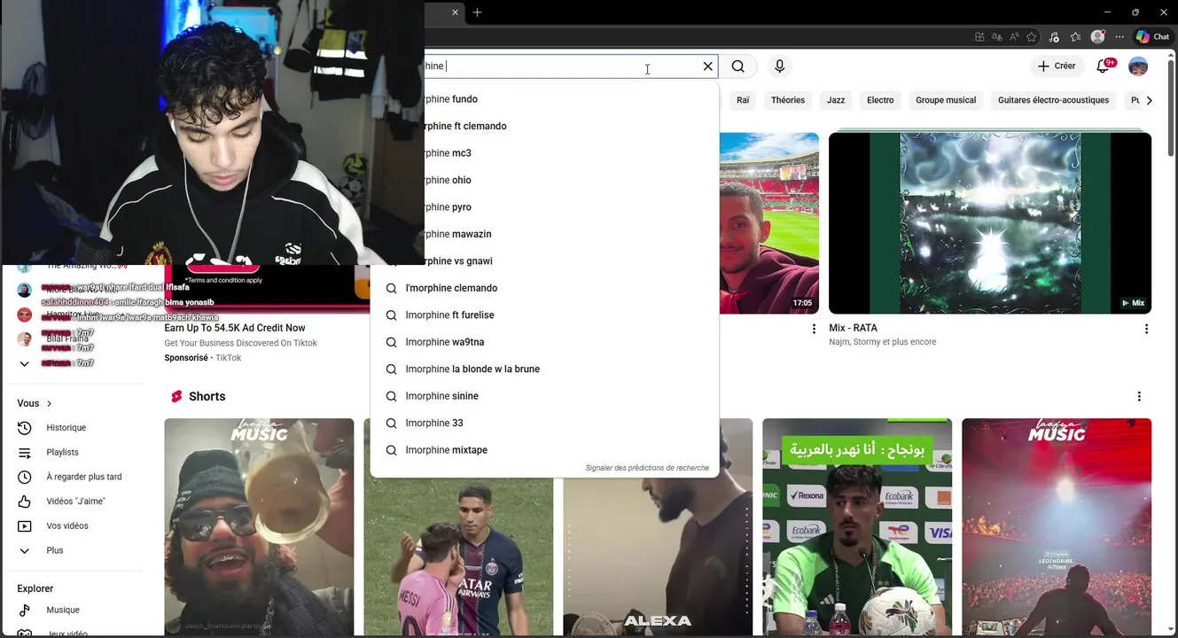Select the Guitares électro-acoustiques chip

1053,100
